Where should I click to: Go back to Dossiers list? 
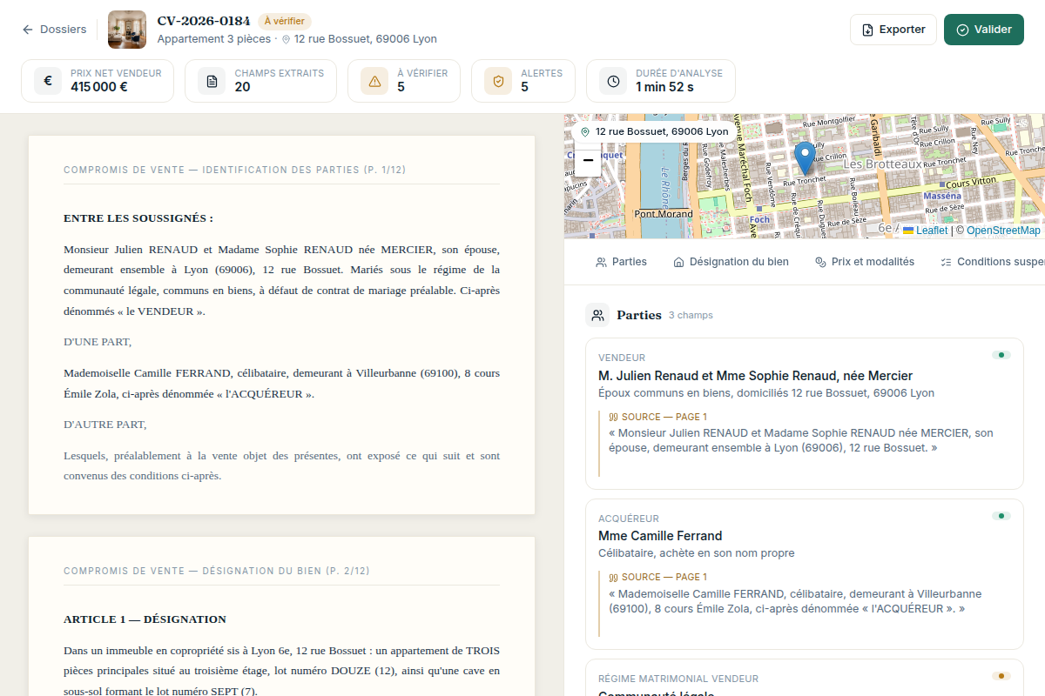tap(54, 30)
